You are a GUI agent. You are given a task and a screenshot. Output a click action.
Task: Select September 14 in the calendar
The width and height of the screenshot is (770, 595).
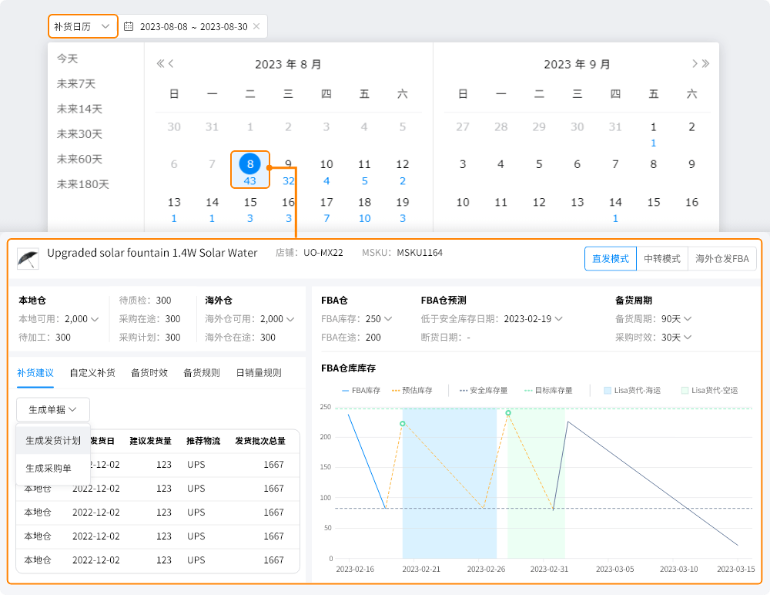click(615, 202)
